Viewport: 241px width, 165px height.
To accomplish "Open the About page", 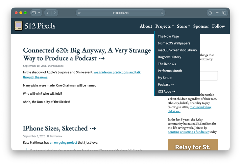I will coord(146,26).
